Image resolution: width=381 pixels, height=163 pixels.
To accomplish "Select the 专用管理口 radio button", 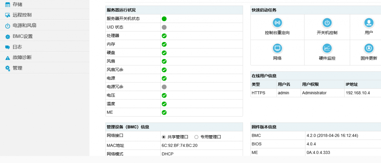I will pos(196,137).
